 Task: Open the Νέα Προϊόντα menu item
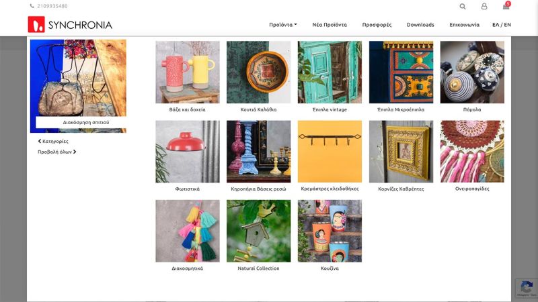click(330, 25)
